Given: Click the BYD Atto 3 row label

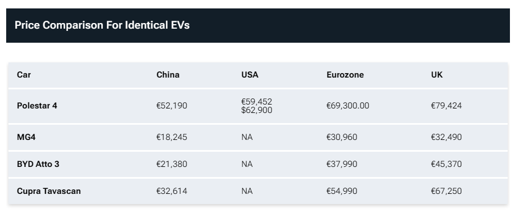Looking at the screenshot, I should tap(38, 164).
